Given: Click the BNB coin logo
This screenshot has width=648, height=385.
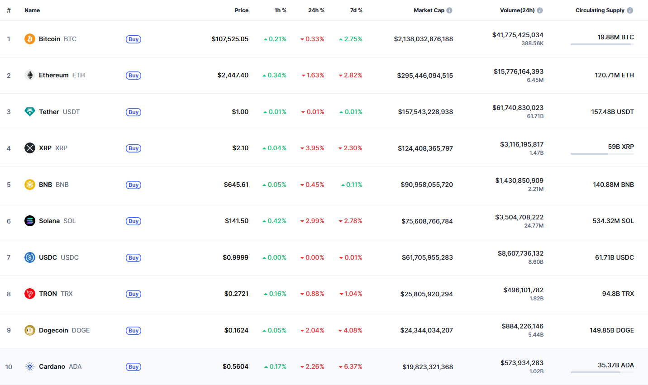Looking at the screenshot, I should (x=30, y=185).
